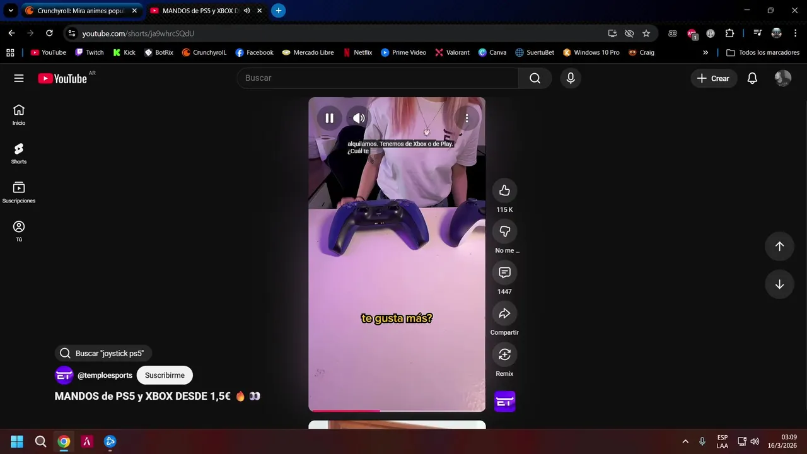Open the Valorant bookmark
This screenshot has height=454, width=807.
[452, 53]
